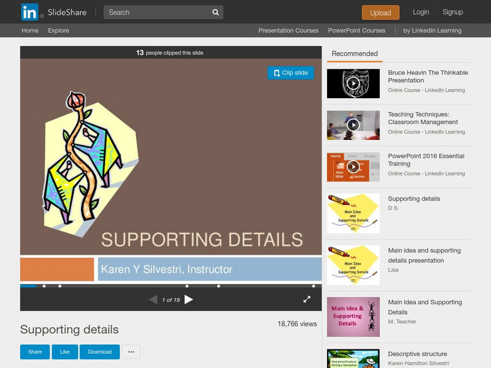Image resolution: width=491 pixels, height=368 pixels.
Task: Play PowerPoint 2016 Essential Training thumbnail
Action: [x=354, y=167]
